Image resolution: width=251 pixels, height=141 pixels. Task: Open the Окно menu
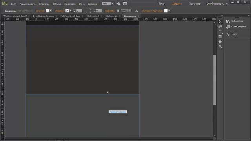[x=82, y=4]
